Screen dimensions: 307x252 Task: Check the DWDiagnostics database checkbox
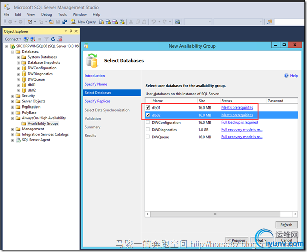point(148,129)
